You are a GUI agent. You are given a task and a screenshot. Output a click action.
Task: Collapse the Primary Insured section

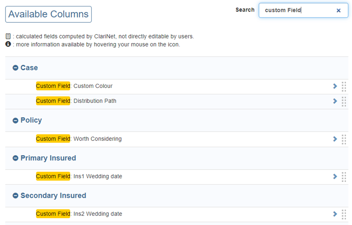point(15,158)
